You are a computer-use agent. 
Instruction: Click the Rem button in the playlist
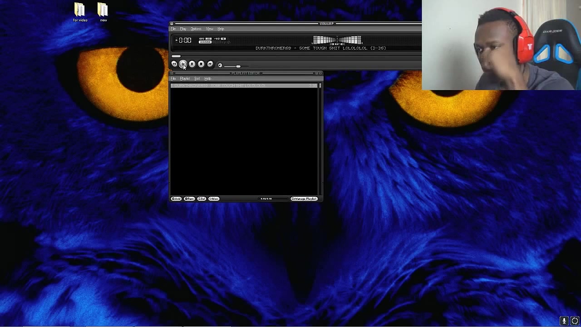[189, 199]
